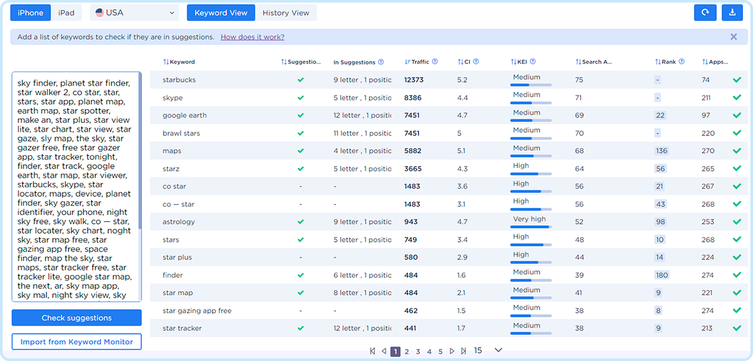Go to last page of results

click(464, 351)
